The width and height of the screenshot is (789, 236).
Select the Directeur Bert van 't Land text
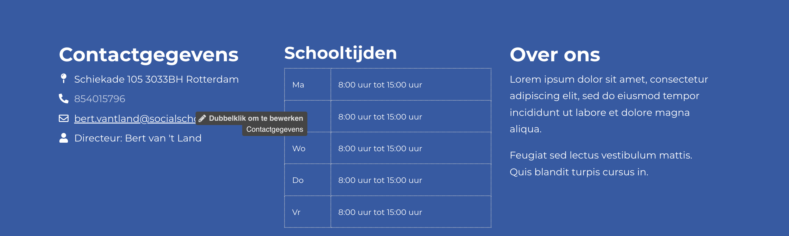click(138, 138)
